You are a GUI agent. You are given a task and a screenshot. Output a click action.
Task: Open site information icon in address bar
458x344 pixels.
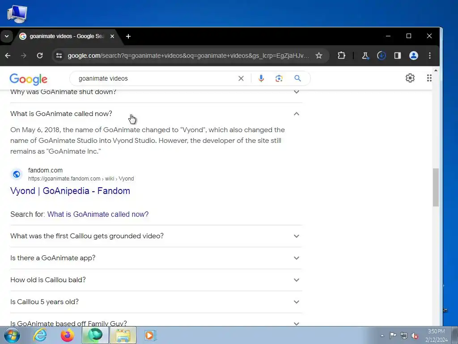click(59, 56)
